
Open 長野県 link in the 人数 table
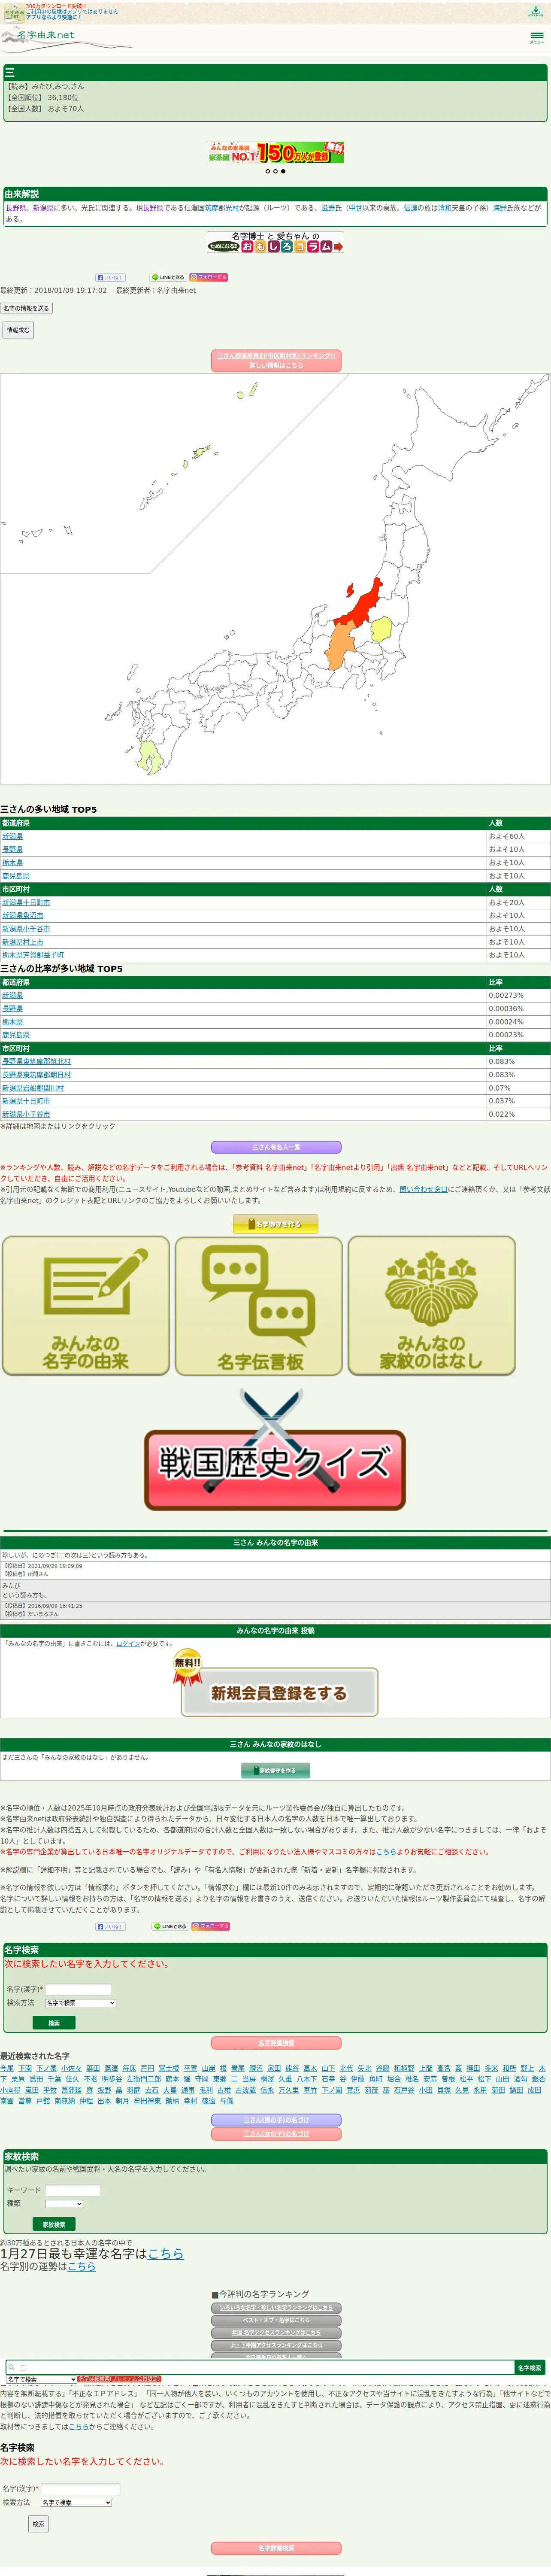[12, 849]
